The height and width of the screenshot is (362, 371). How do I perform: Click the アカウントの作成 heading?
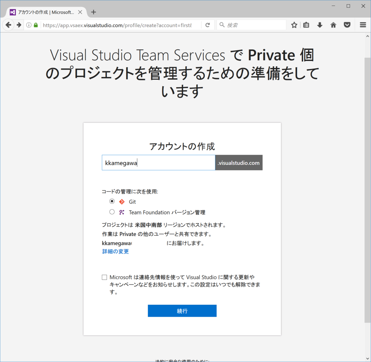click(x=182, y=146)
